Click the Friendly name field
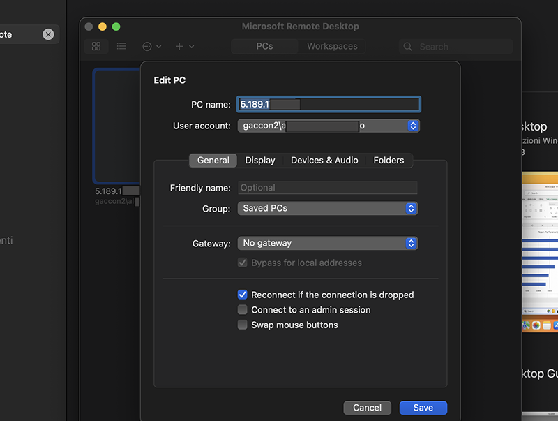 (327, 188)
